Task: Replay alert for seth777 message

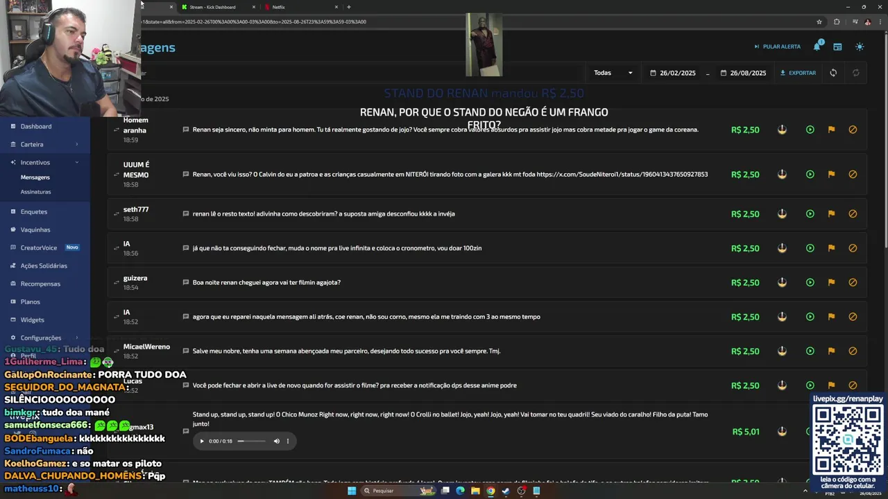Action: pos(810,214)
